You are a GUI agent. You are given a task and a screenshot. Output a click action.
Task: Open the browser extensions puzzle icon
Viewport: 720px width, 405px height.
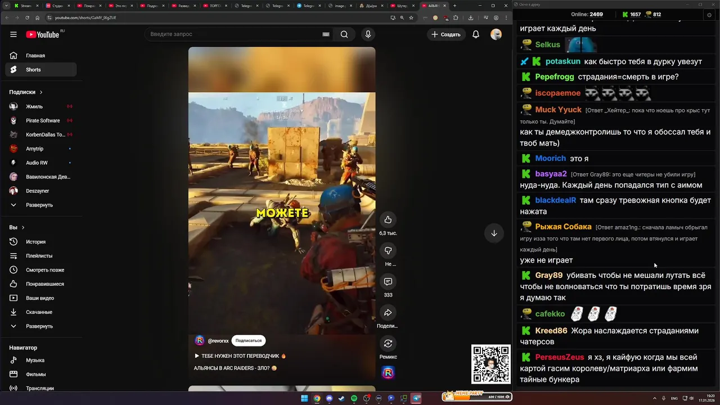(x=456, y=17)
